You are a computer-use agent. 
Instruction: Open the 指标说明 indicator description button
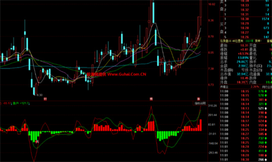pos(200,103)
